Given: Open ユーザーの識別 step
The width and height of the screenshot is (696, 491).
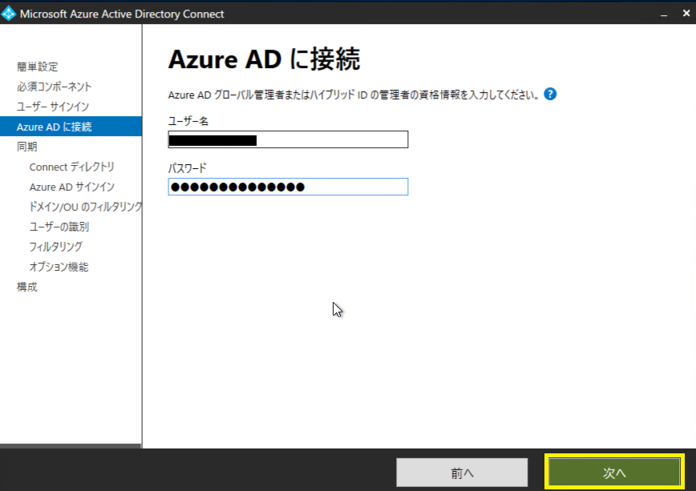Looking at the screenshot, I should pos(59,227).
